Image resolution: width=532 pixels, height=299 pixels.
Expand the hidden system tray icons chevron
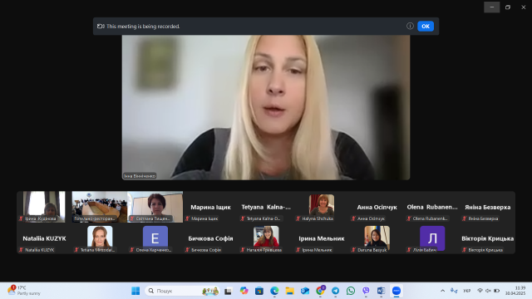coord(442,291)
